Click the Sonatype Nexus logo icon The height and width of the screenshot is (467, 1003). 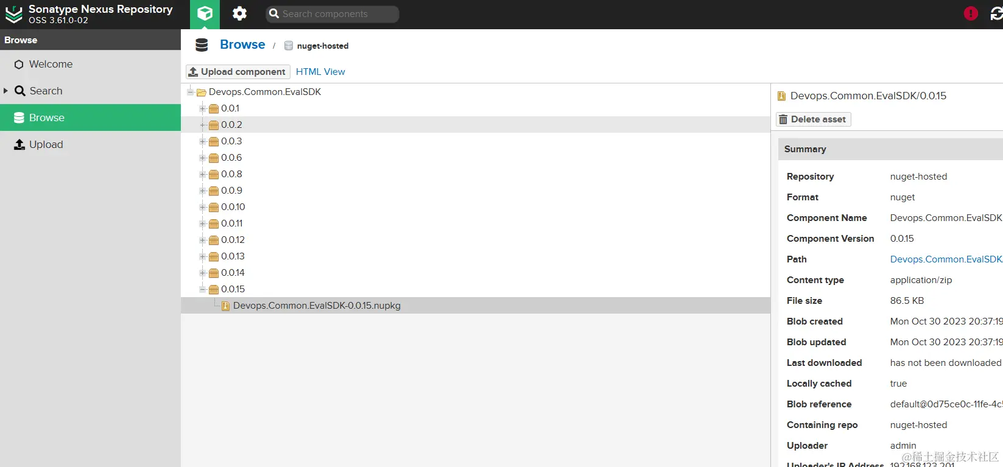[14, 14]
